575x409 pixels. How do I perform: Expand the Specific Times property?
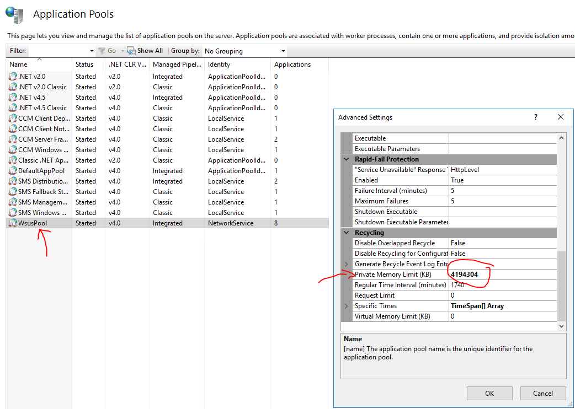click(x=347, y=306)
